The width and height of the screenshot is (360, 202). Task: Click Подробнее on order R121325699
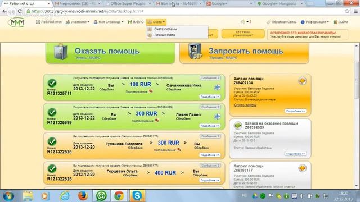(210, 126)
